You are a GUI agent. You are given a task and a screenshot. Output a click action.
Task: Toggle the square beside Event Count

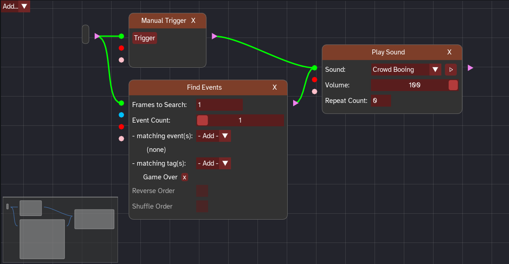202,120
